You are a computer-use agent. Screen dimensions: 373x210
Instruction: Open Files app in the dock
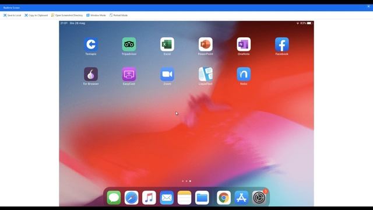[x=202, y=198]
